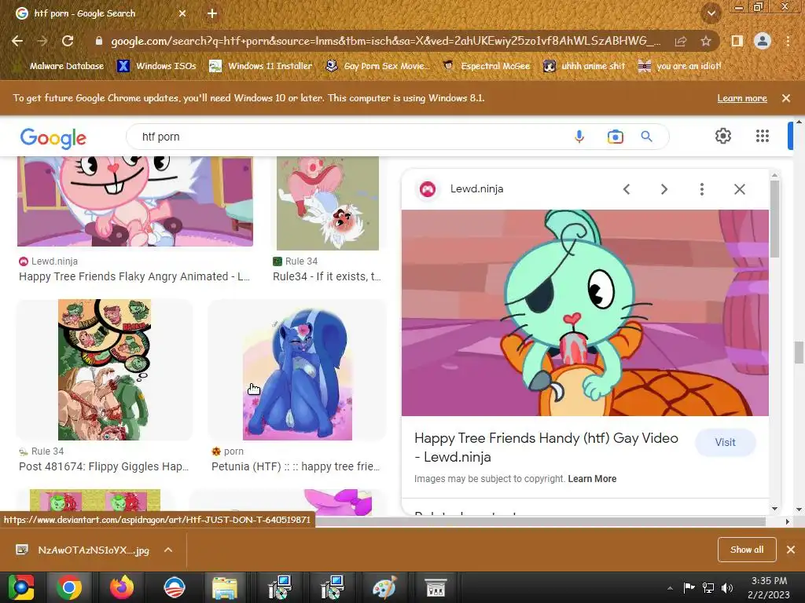Click the page's vertical scrollbar thumb

point(799,353)
